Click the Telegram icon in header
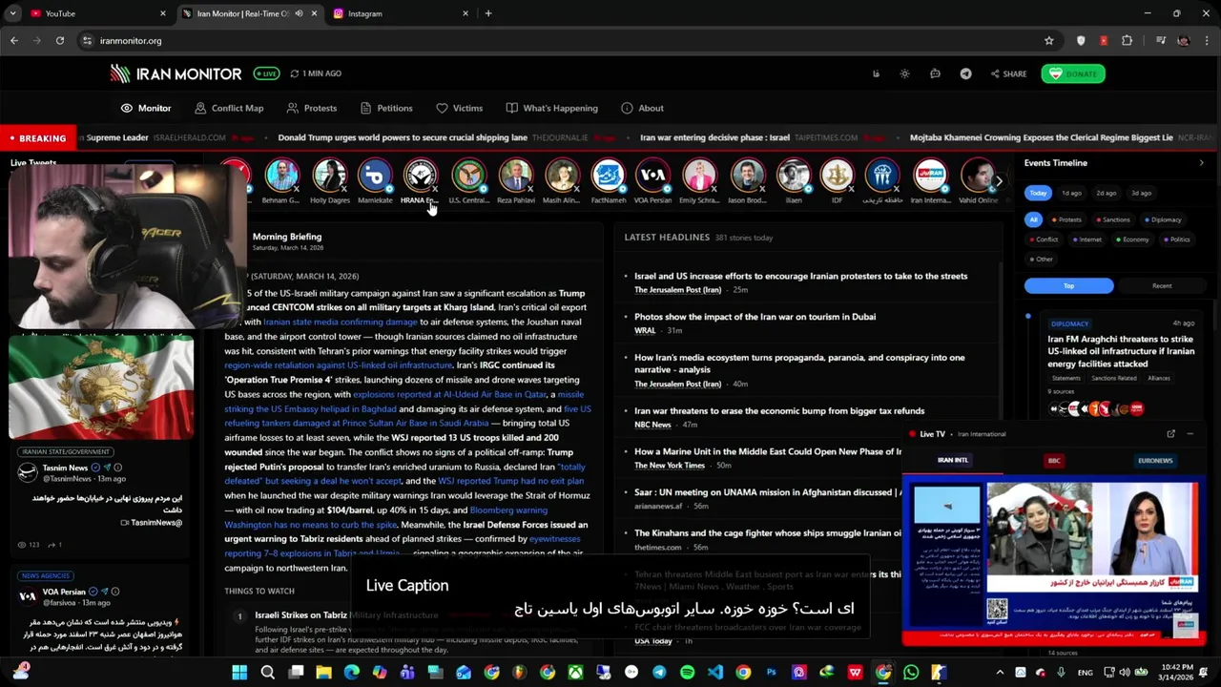The width and height of the screenshot is (1221, 687). coord(965,73)
